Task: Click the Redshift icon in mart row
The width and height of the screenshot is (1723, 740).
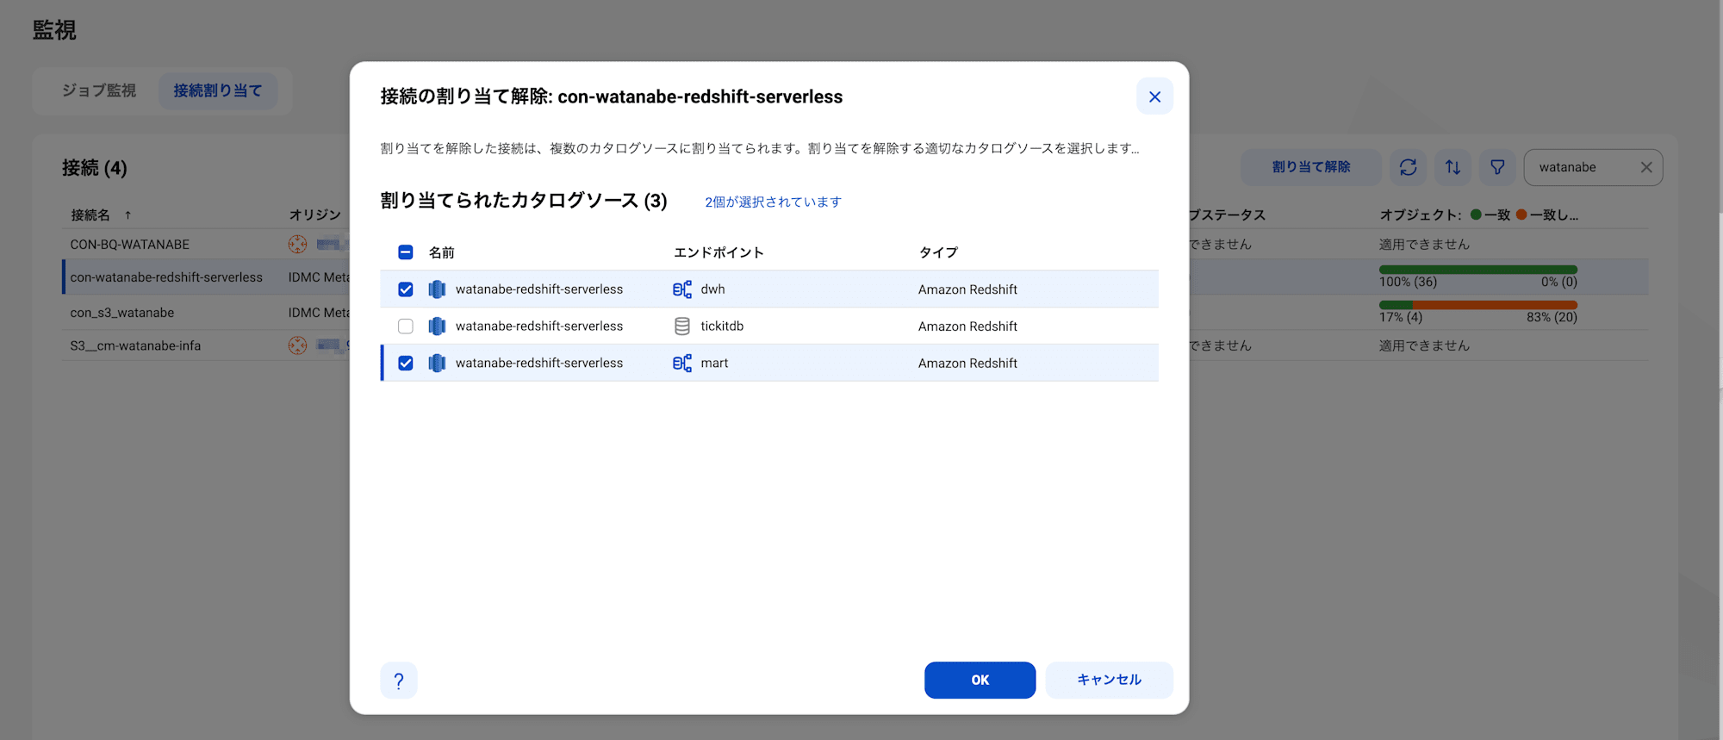Action: [x=437, y=364]
